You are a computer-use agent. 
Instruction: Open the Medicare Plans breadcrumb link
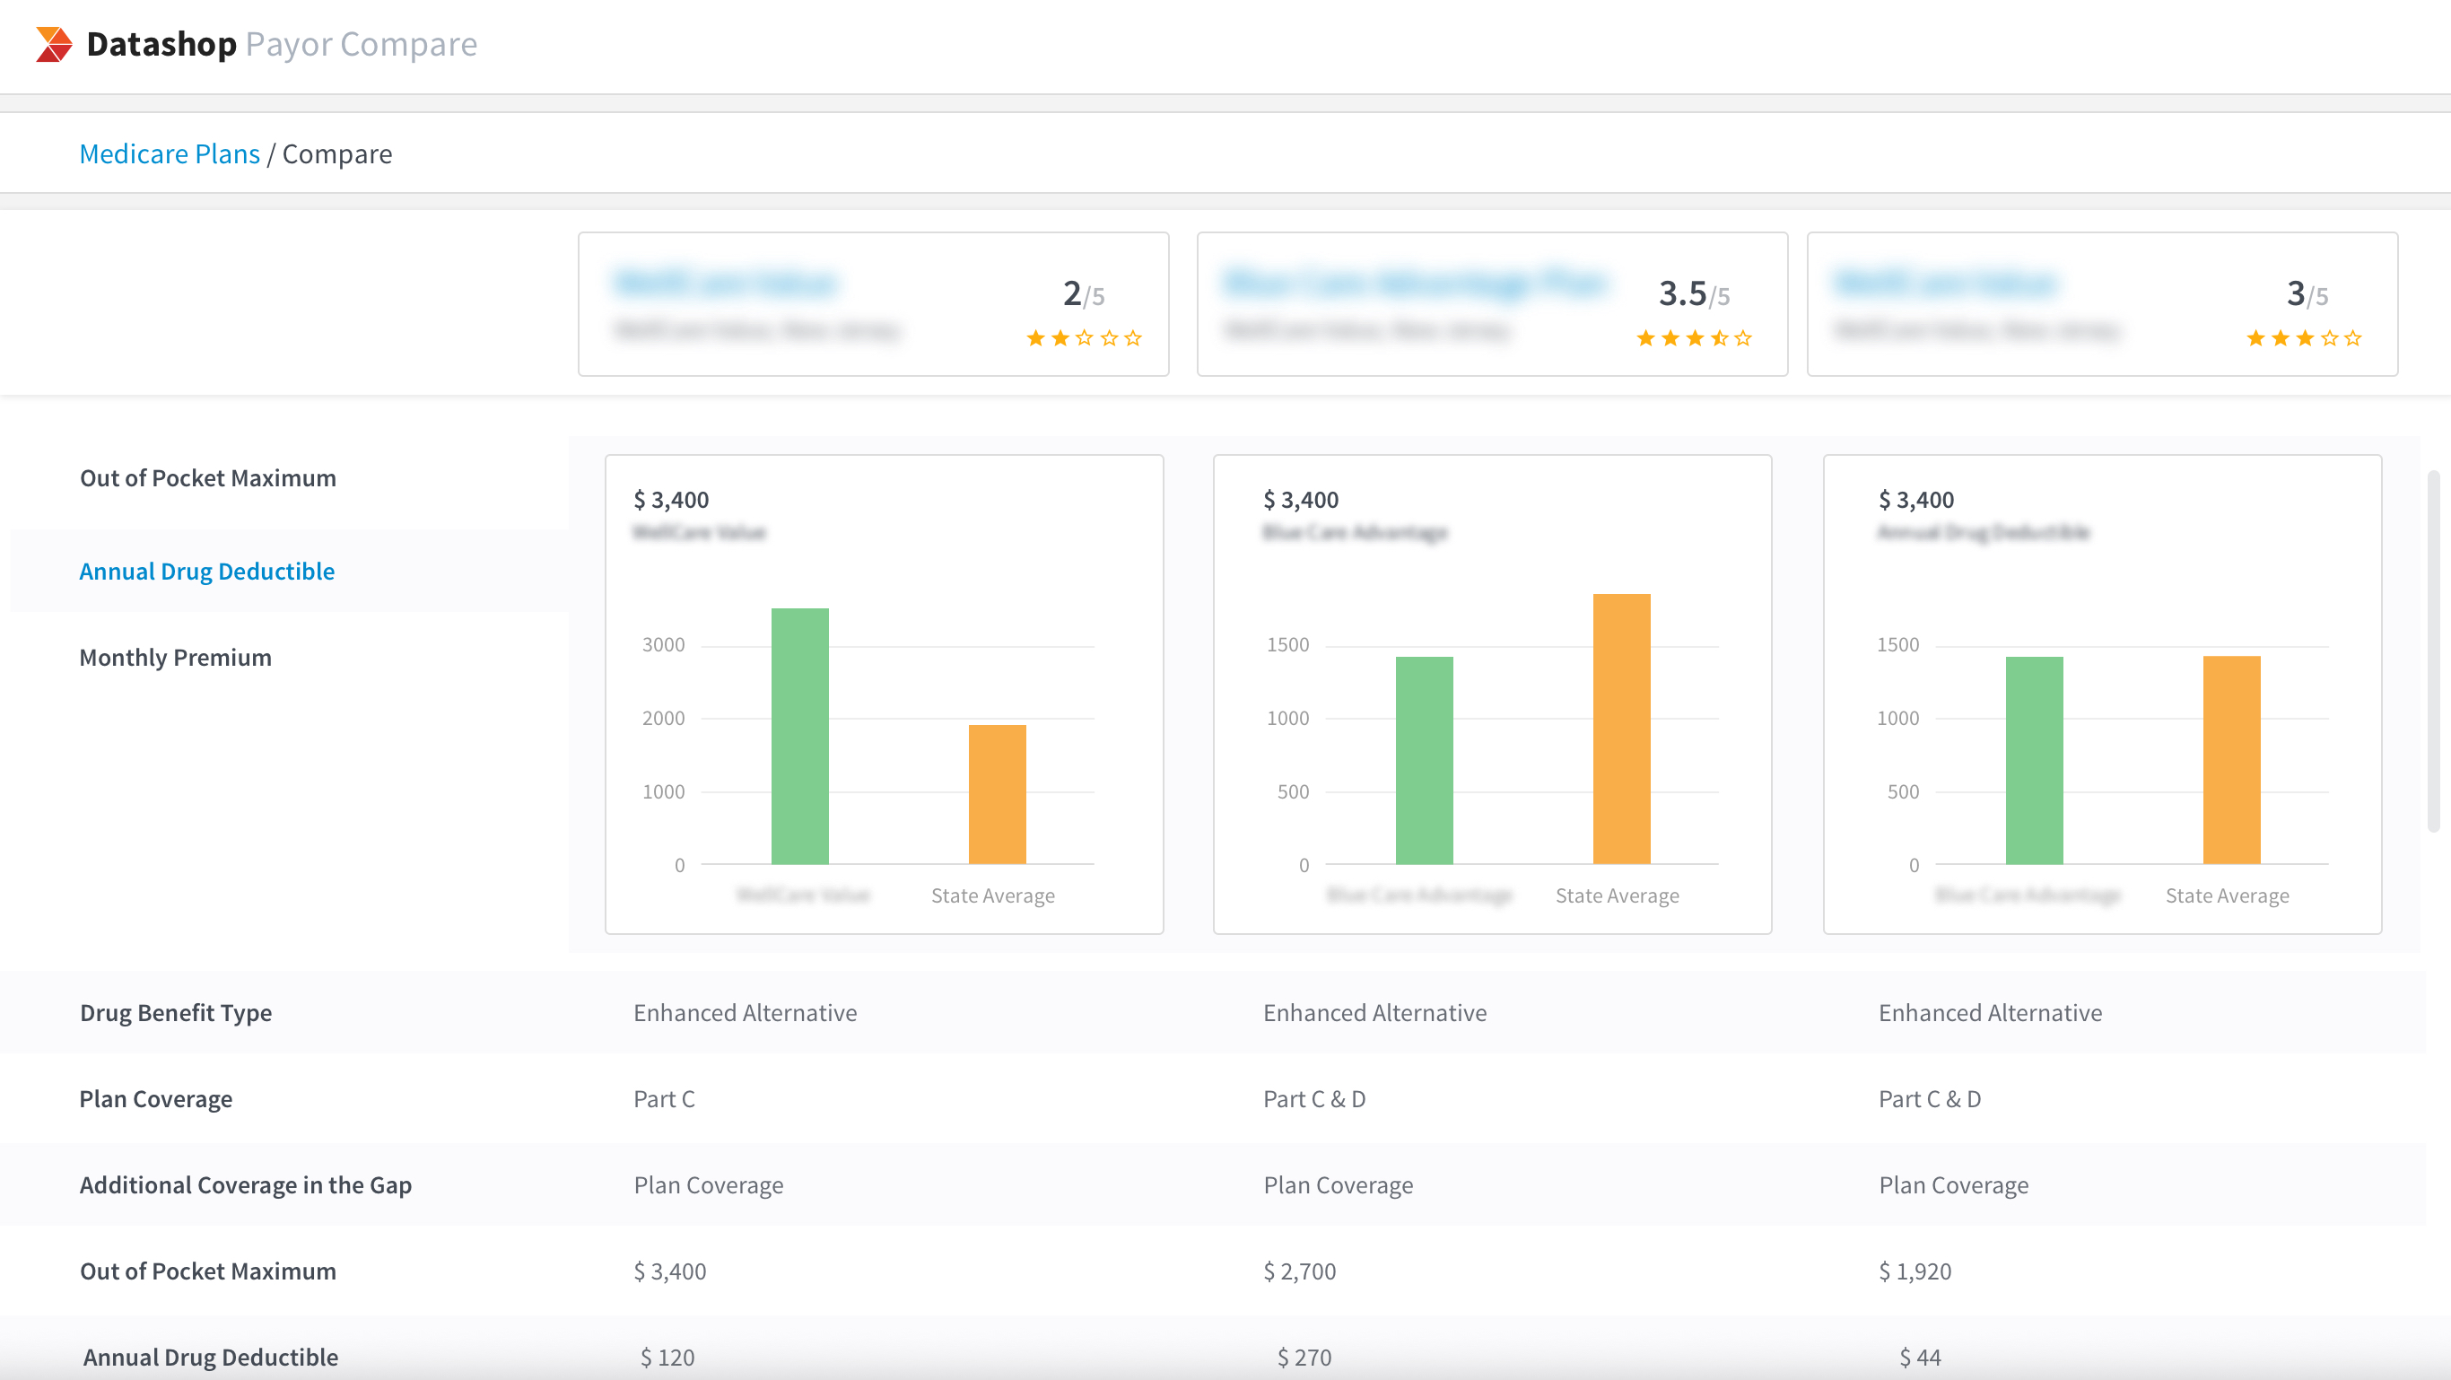[x=170, y=153]
